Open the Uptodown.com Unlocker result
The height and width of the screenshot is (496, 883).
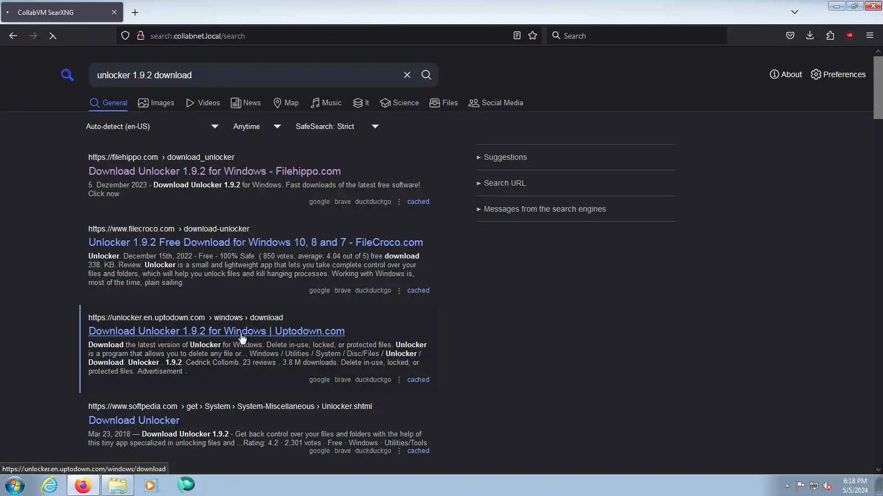tap(216, 331)
